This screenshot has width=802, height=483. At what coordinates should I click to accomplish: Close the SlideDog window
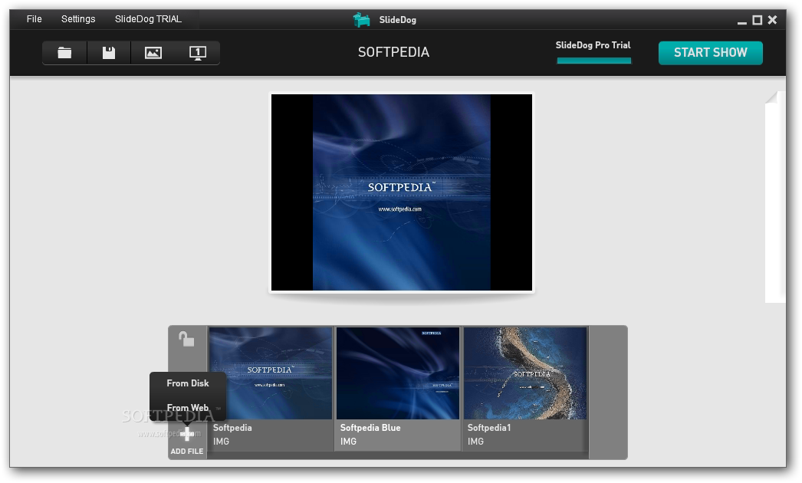coord(772,20)
